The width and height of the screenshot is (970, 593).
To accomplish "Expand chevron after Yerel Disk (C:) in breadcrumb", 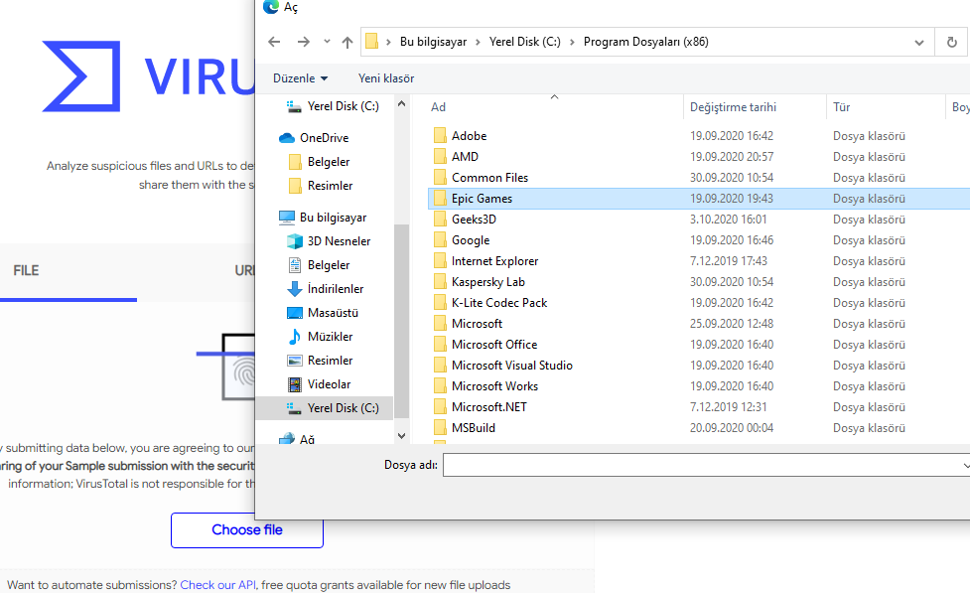I will (x=572, y=42).
